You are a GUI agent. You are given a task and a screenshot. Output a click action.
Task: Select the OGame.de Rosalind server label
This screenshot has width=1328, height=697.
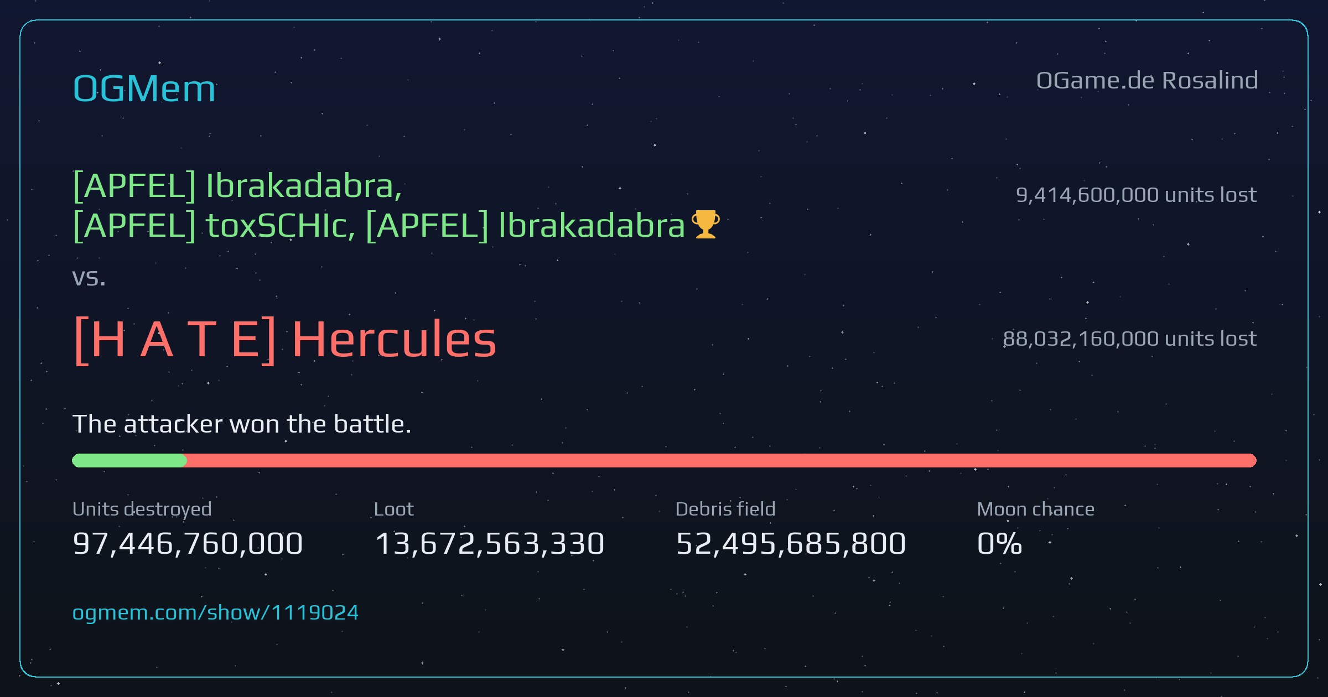pyautogui.click(x=1147, y=81)
